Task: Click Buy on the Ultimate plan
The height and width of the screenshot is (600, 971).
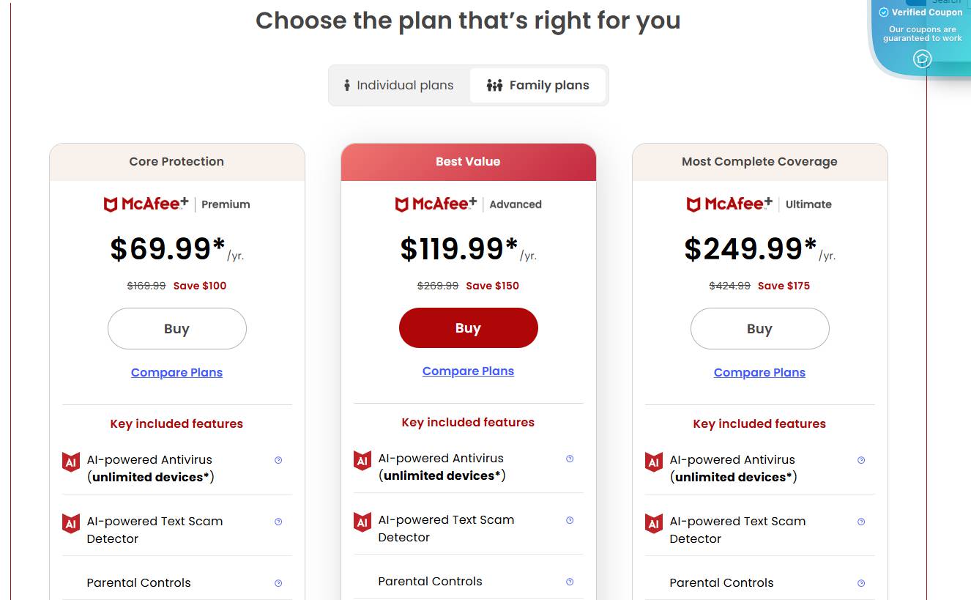Action: tap(759, 328)
